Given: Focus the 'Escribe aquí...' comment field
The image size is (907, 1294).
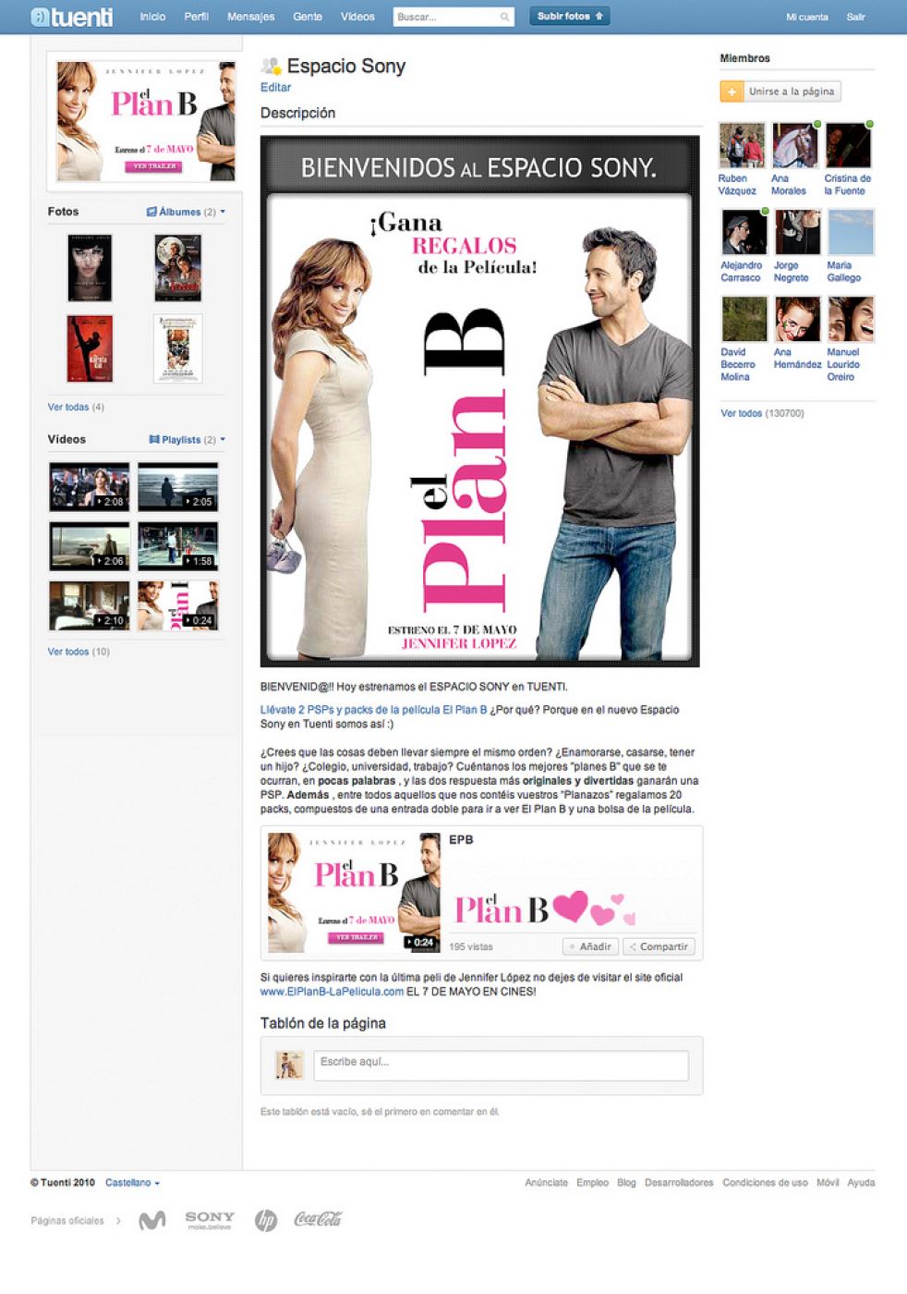Looking at the screenshot, I should (x=501, y=1065).
